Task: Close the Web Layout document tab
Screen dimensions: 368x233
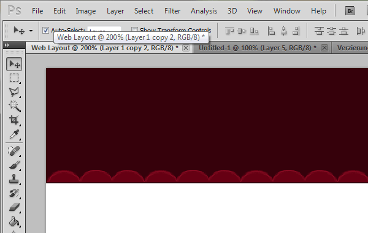Action: (186, 48)
